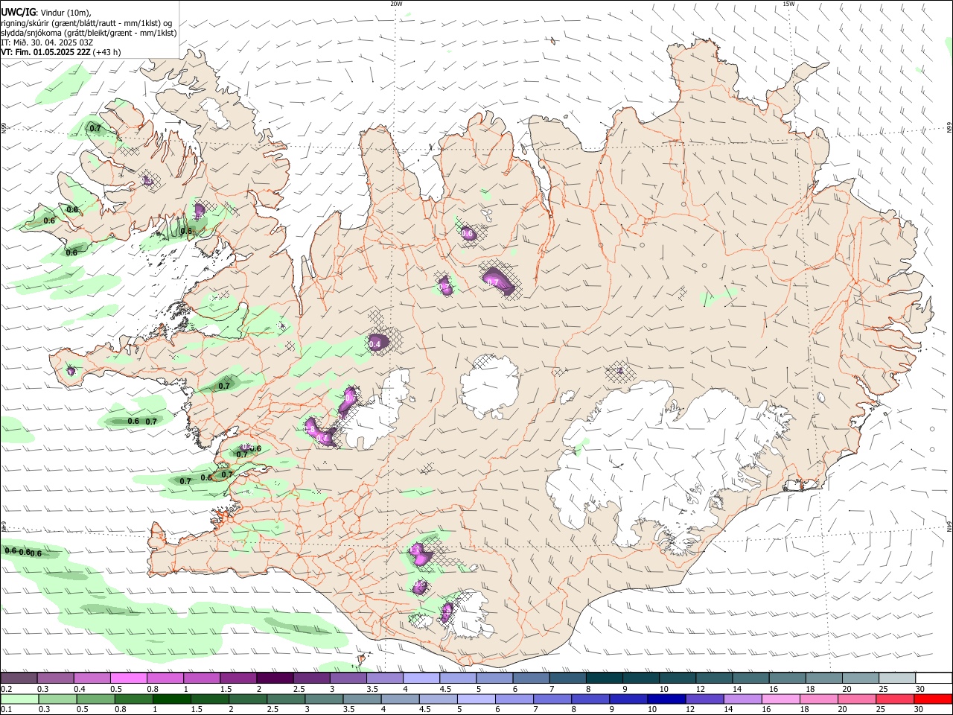Screen dimensions: 953x715
Task: Click the light violet 14 swatch in the lower legend row
Action: pyautogui.click(x=742, y=699)
